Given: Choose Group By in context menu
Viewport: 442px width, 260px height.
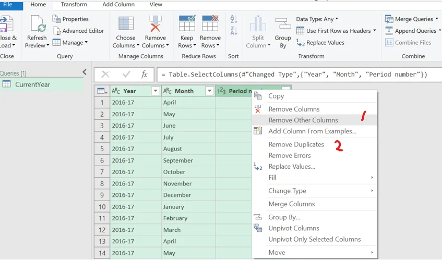Looking at the screenshot, I should [x=315, y=217].
